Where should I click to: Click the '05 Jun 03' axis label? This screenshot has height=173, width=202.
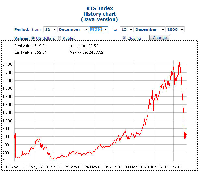(x=114, y=167)
